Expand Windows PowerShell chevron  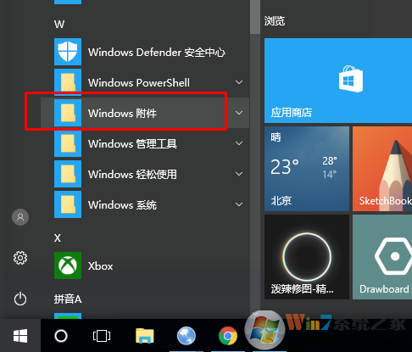click(239, 82)
